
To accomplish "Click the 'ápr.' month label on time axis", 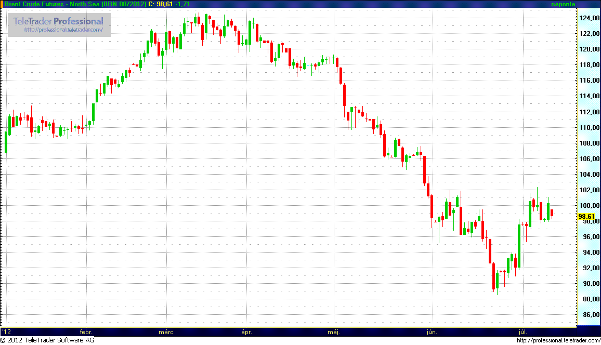I will tap(247, 332).
